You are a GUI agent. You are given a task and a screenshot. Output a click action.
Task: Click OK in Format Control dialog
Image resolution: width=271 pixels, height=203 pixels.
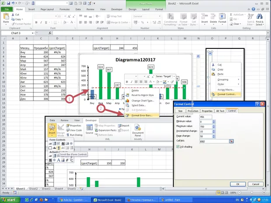pyautogui.click(x=238, y=184)
